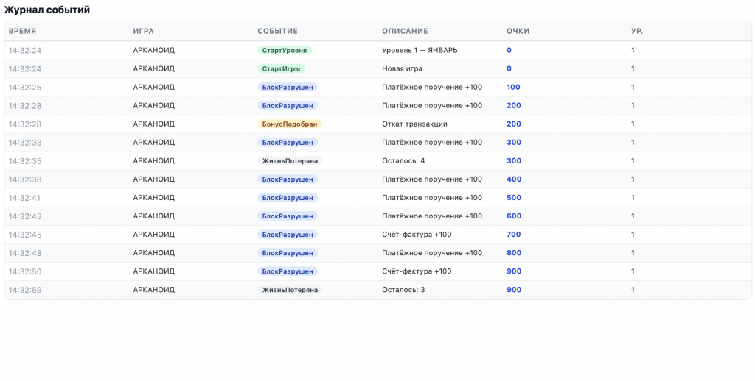Select the row with time 14:32:50
This screenshot has width=755, height=381.
pyautogui.click(x=25, y=271)
